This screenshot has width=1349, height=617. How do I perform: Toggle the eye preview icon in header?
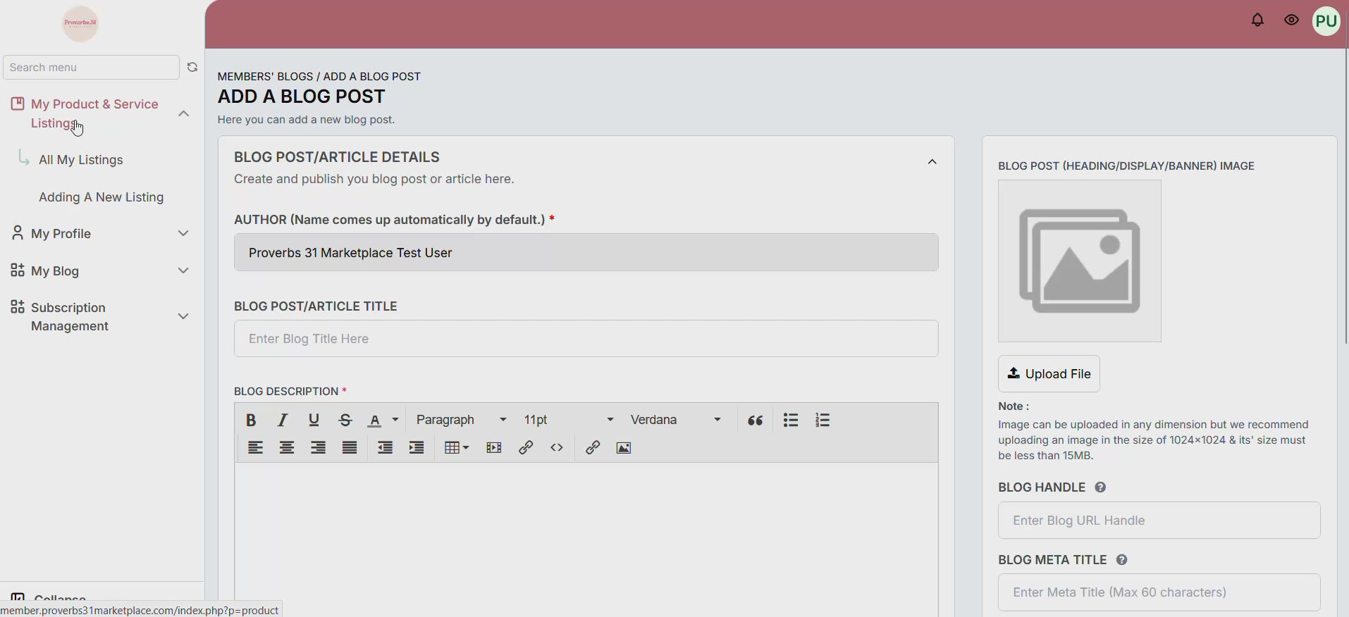pos(1291,20)
